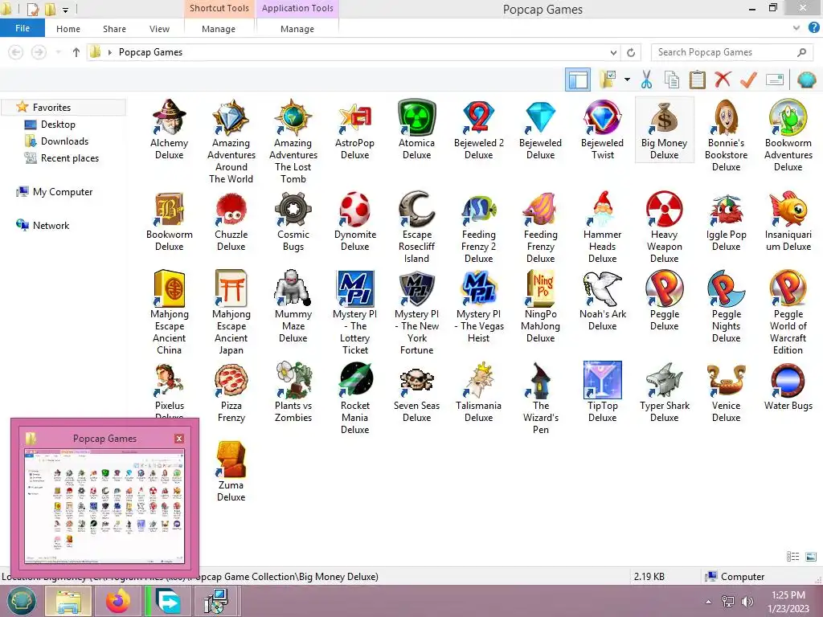Open the Alchemy Deluxe shortcut icon
Viewport: 823px width, 617px height.
point(169,116)
